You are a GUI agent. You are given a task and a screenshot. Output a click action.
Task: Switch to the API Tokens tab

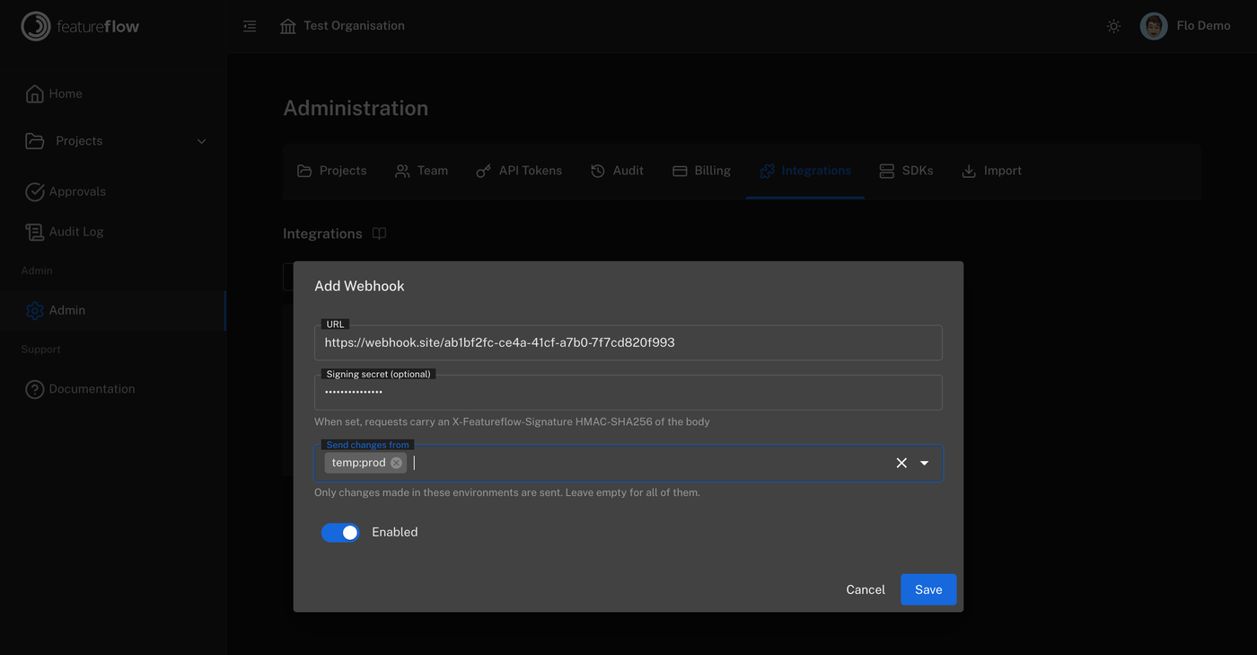[519, 171]
